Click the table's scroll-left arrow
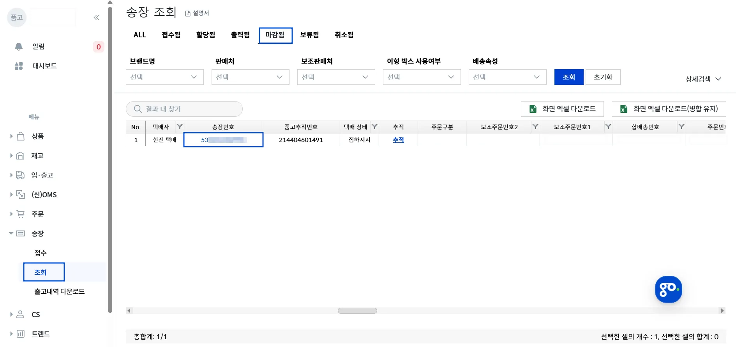The image size is (736, 347). 129,311
